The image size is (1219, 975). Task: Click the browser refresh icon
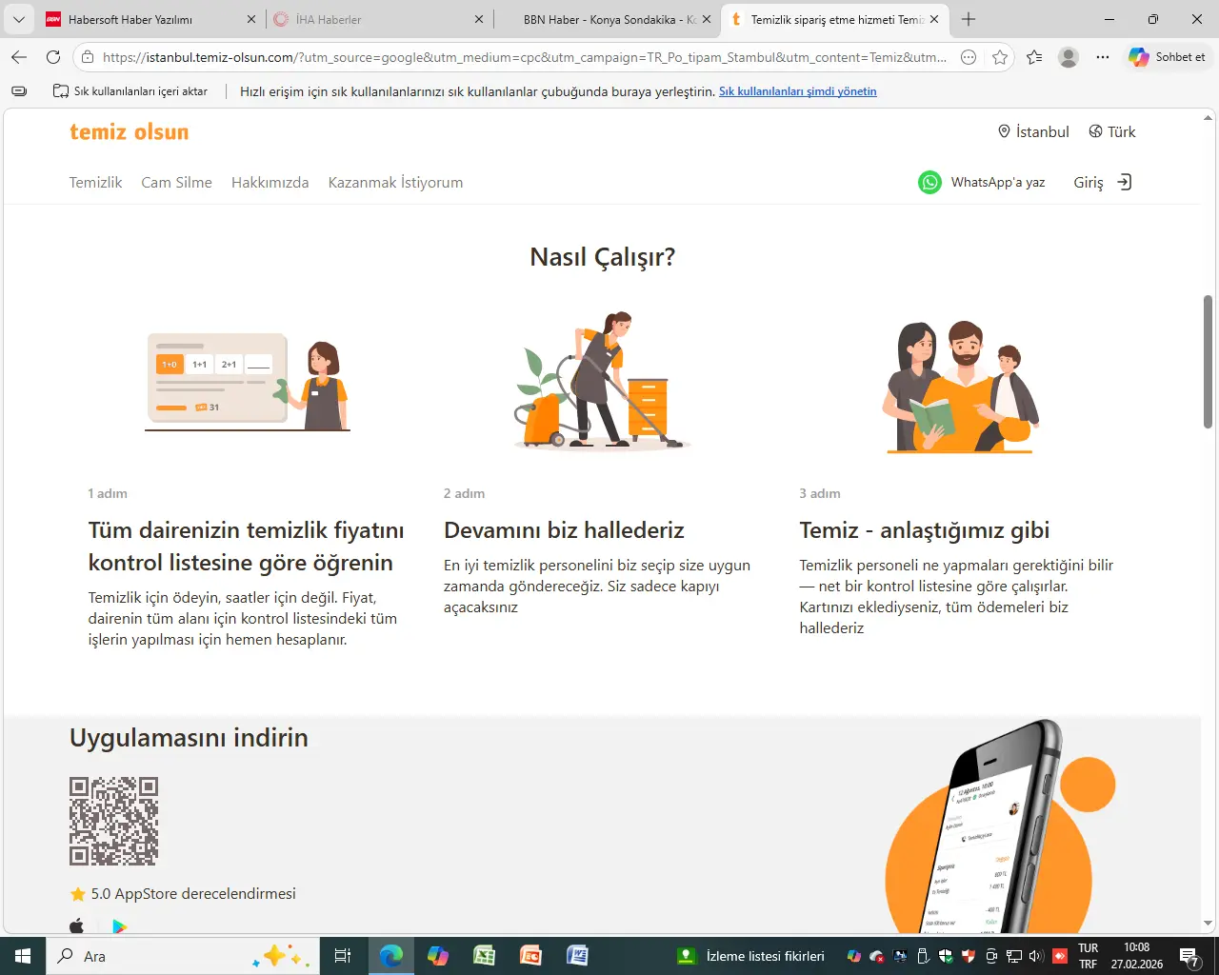53,57
